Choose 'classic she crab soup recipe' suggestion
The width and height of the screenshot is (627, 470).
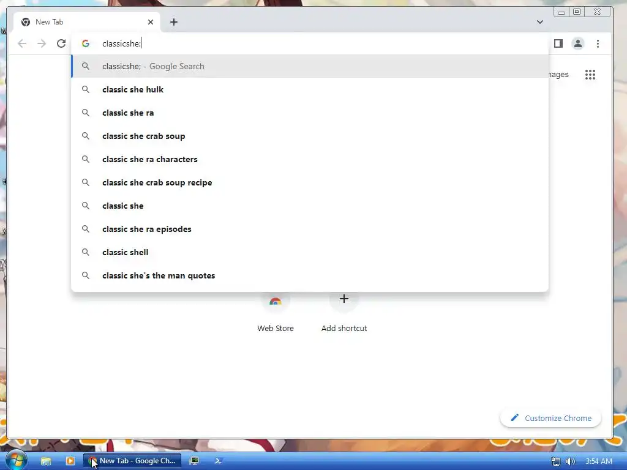point(310,182)
